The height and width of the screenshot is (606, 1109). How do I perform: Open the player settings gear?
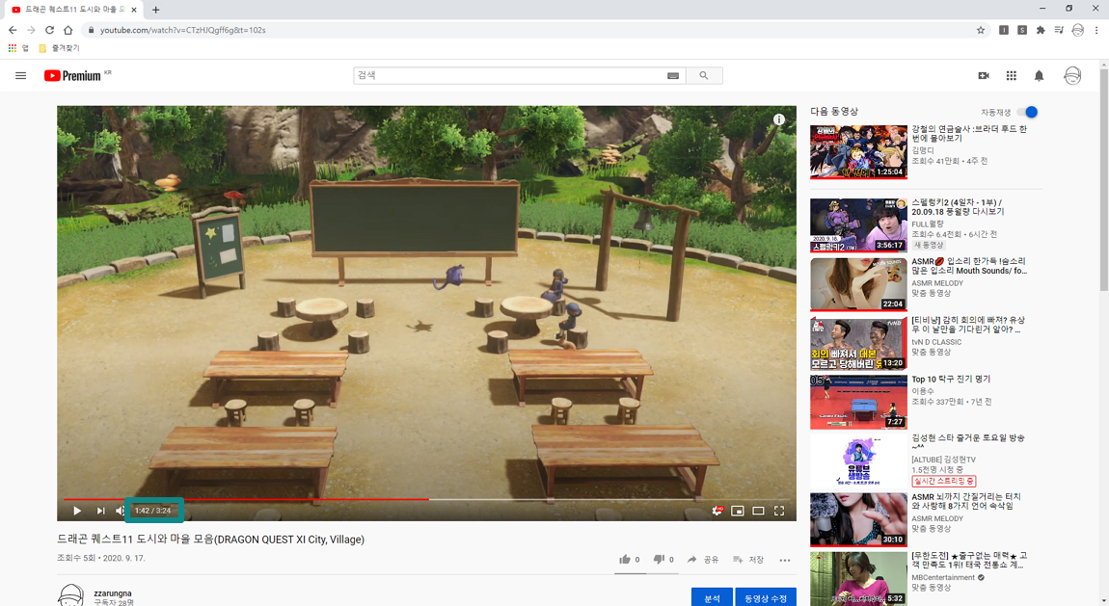click(717, 511)
